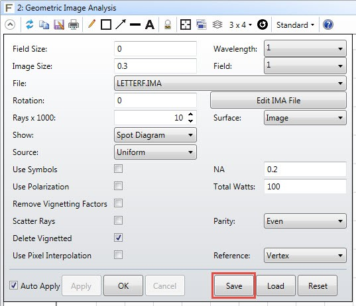The height and width of the screenshot is (306, 356).
Task: Uncheck the Delete Vignetted checkbox
Action: point(118,238)
